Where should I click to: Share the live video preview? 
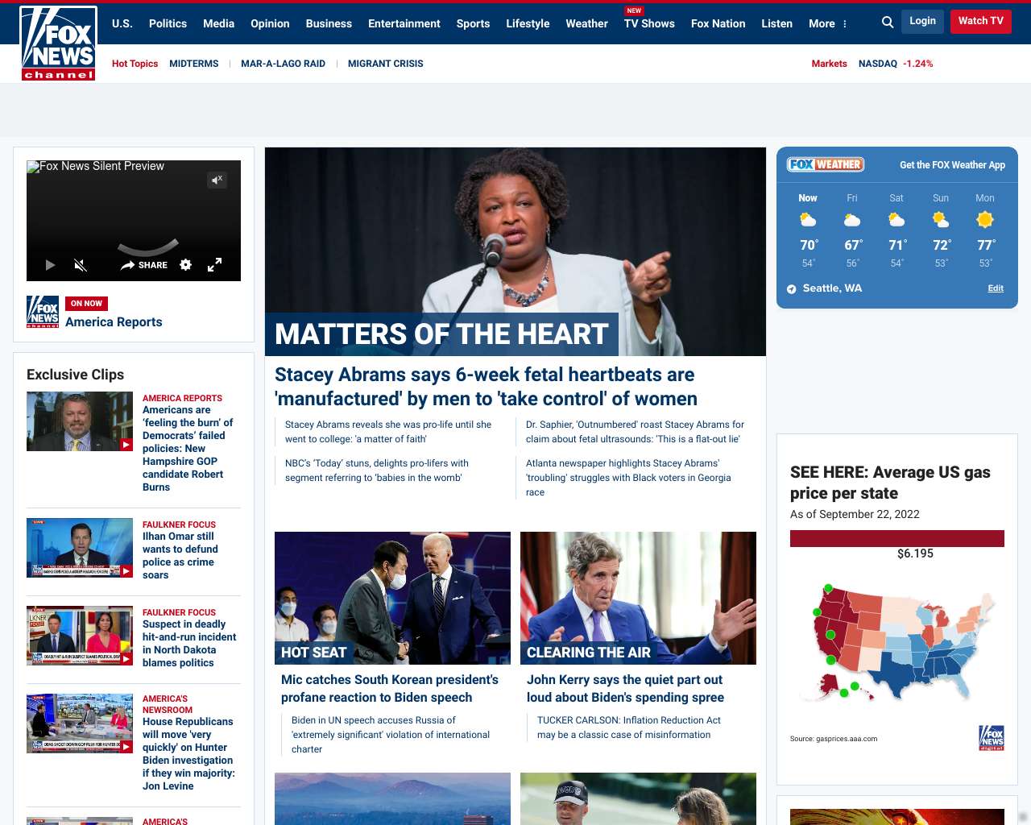pyautogui.click(x=144, y=265)
